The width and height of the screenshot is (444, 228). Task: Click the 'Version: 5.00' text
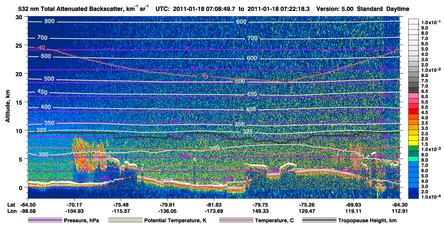[335, 9]
